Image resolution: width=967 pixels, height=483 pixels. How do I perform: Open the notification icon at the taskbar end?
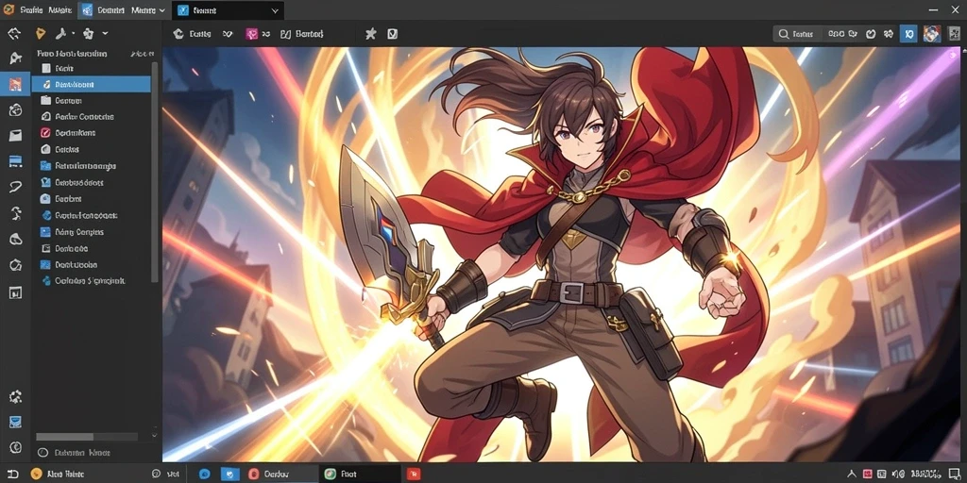pyautogui.click(x=954, y=474)
